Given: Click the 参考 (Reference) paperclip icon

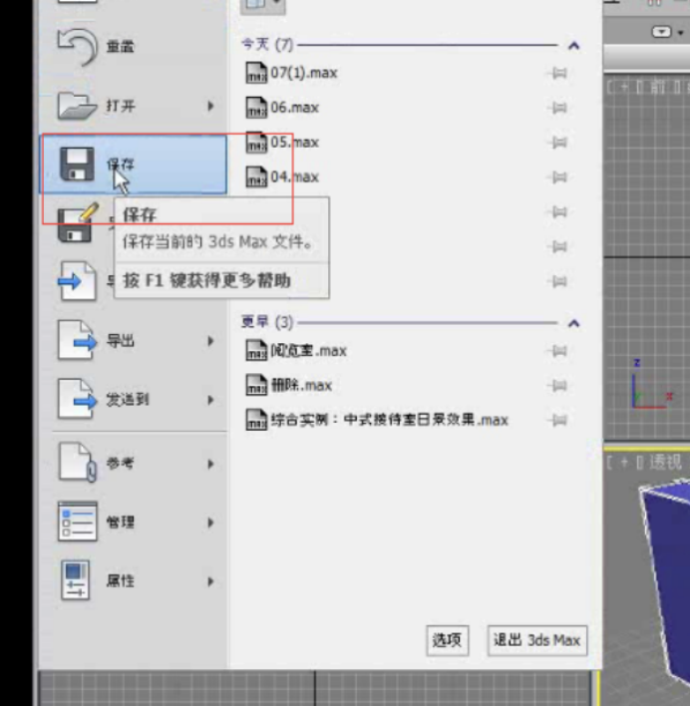Looking at the screenshot, I should (77, 463).
